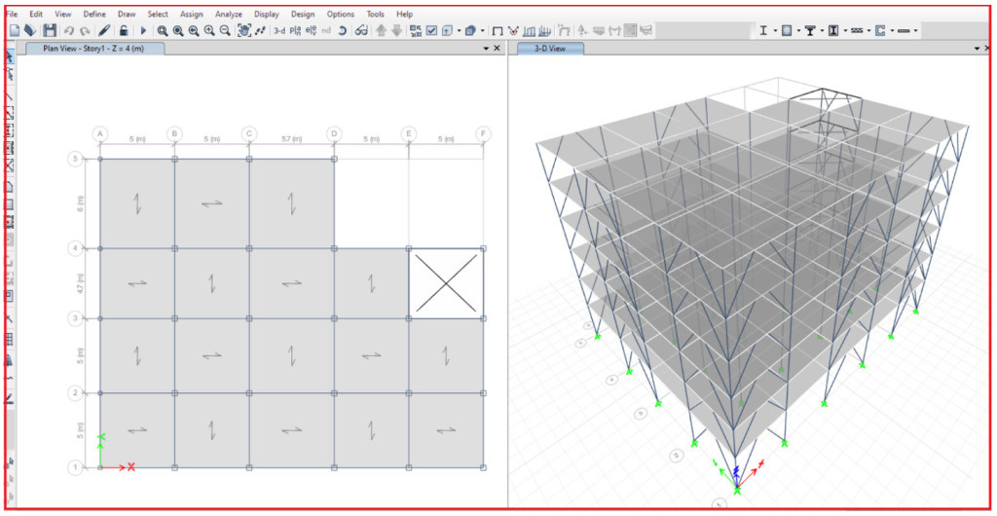This screenshot has height=516, width=997.
Task: Set the elevation view (elv) icon
Action: point(311,30)
